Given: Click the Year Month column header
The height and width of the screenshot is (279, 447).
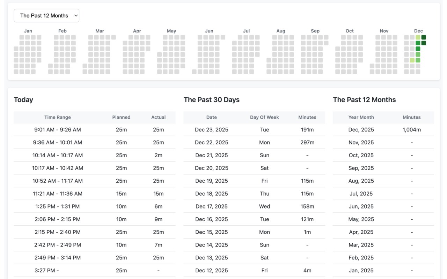Looking at the screenshot, I should (361, 117).
